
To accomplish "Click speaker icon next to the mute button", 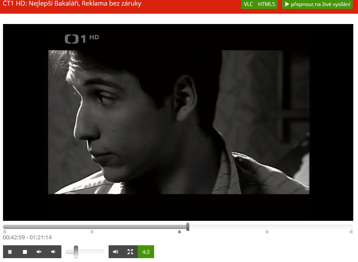I will [53, 252].
